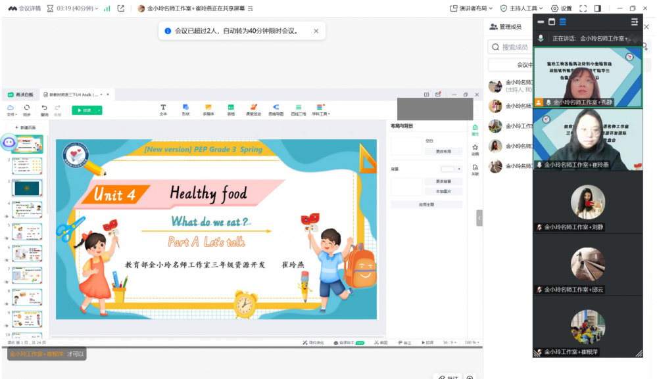Image resolution: width=657 pixels, height=379 pixels.
Task: Open the 属性 properties side panel
Action: [475, 129]
